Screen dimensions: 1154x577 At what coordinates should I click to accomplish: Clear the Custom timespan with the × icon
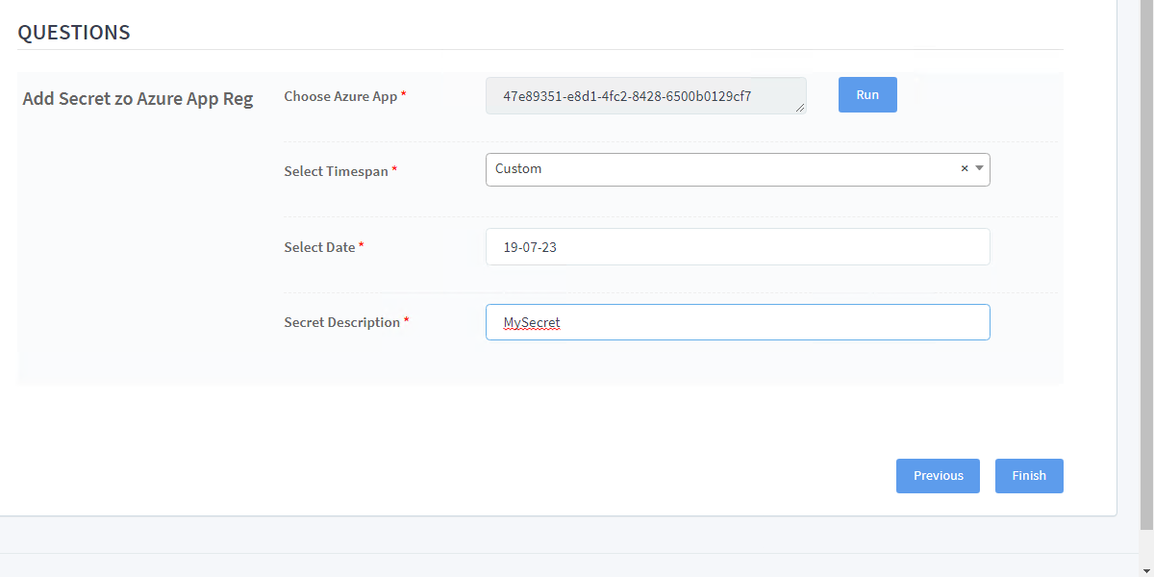coord(965,169)
